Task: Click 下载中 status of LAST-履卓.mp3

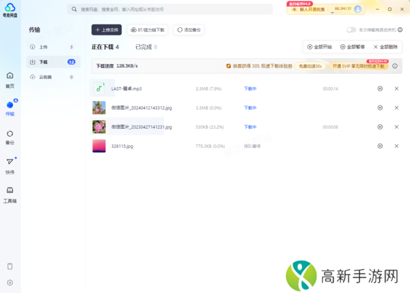Action: [250, 89]
